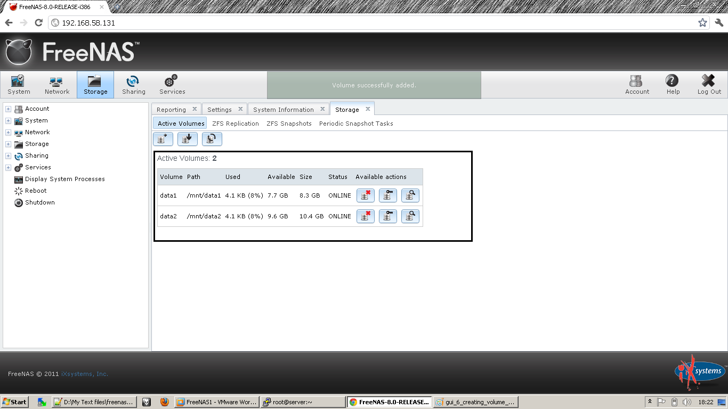Change permissions on the data2 volume
Image resolution: width=728 pixels, height=409 pixels.
pyautogui.click(x=388, y=216)
